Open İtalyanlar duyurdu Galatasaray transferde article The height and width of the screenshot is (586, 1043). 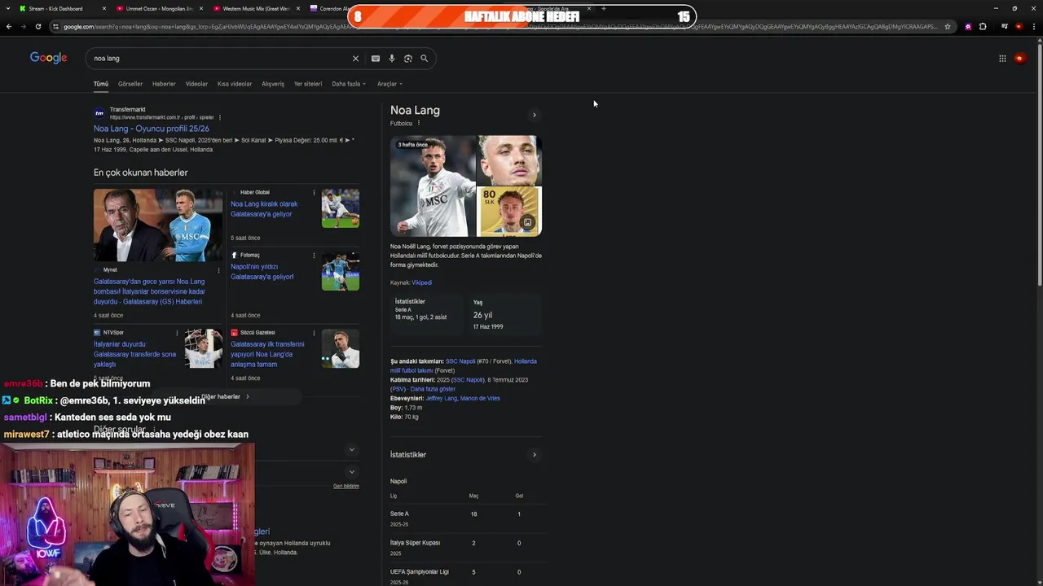click(135, 354)
